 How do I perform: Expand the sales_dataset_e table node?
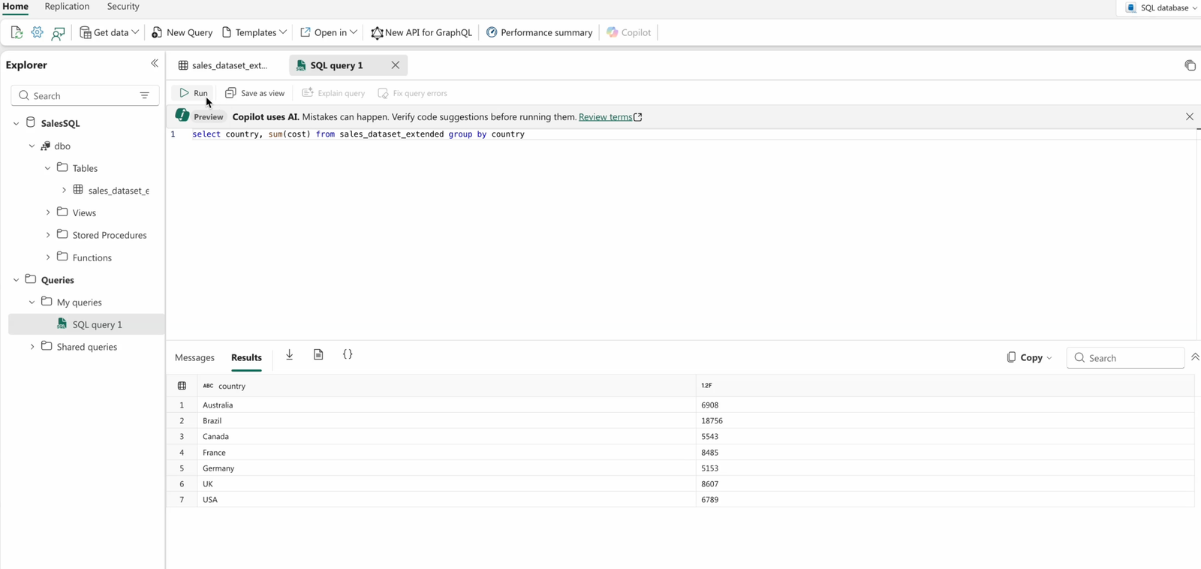point(64,190)
